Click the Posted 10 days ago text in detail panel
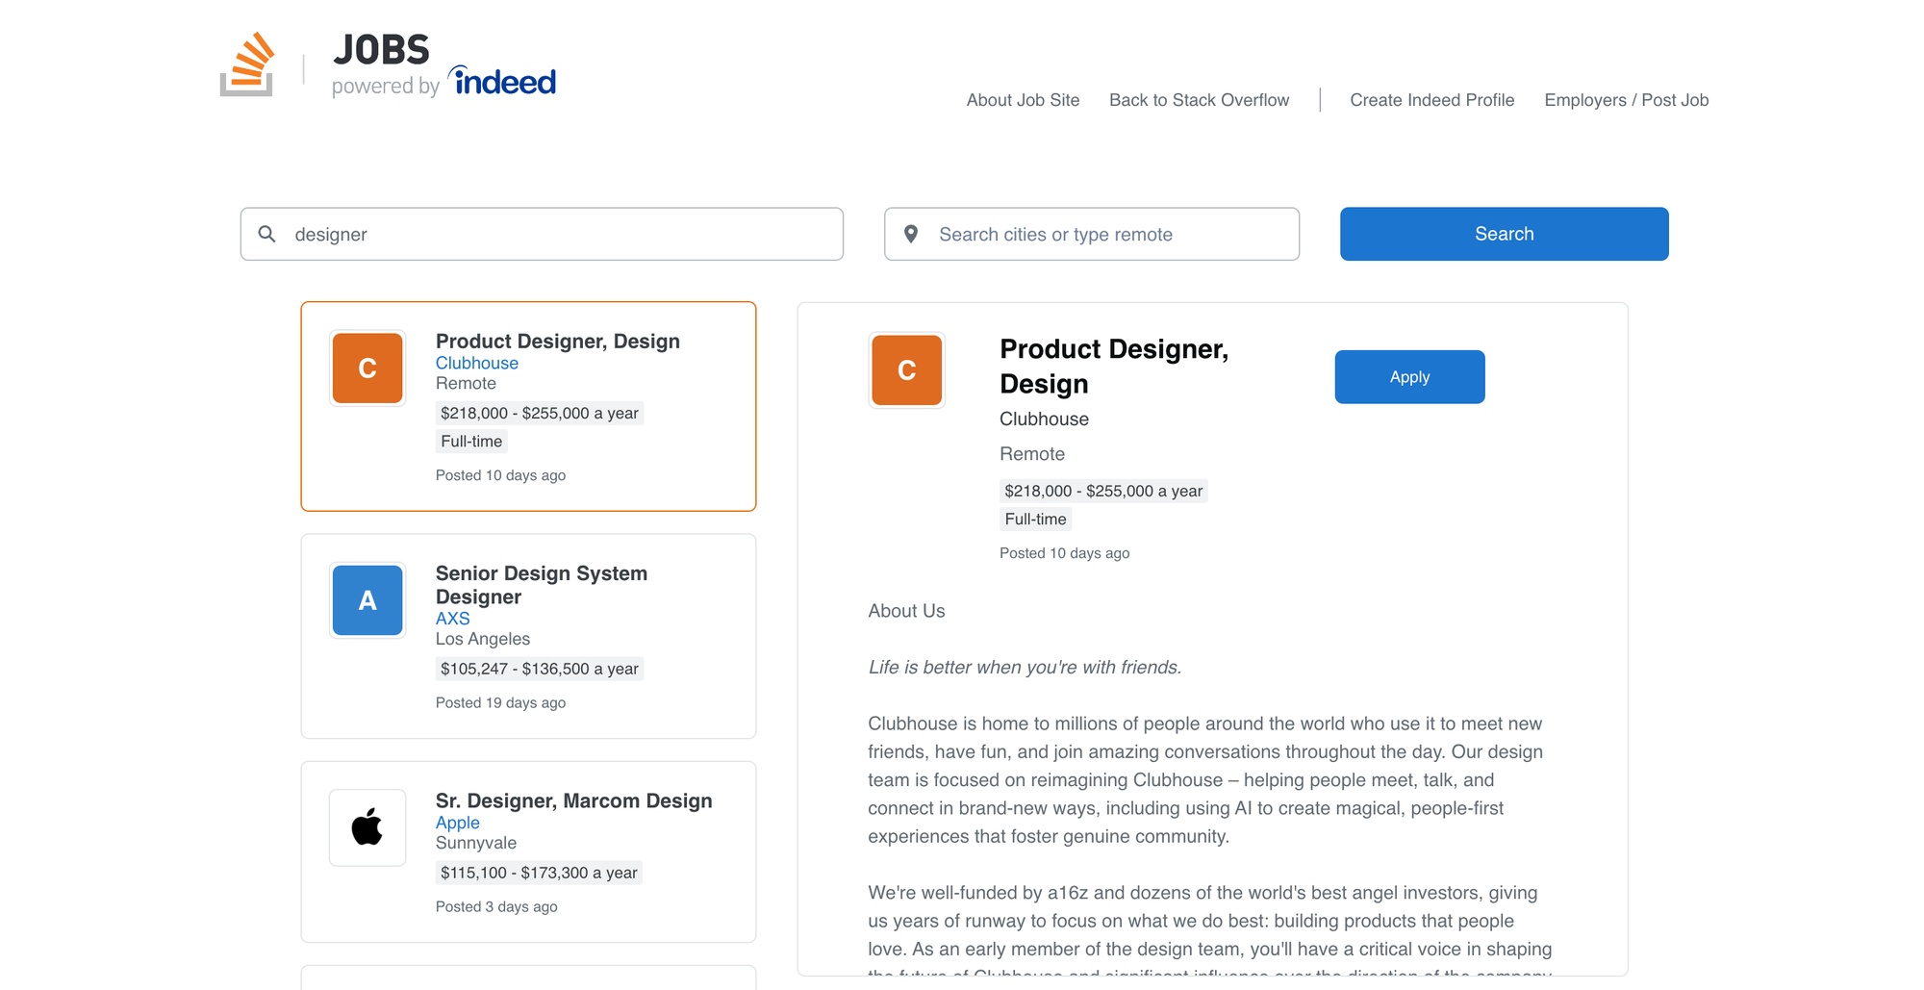The image size is (1924, 990). tap(1064, 553)
